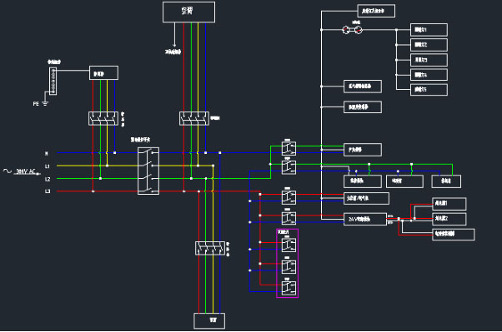Pick the N neutral line label
The width and height of the screenshot is (502, 332).
(47, 154)
